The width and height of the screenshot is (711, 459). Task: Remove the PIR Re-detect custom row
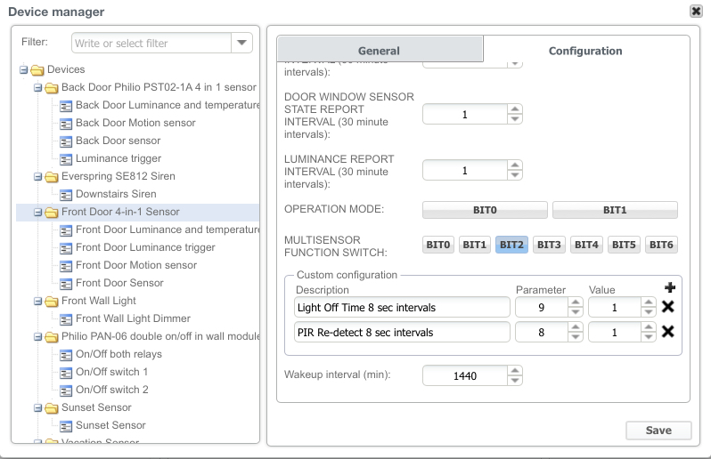(x=667, y=332)
